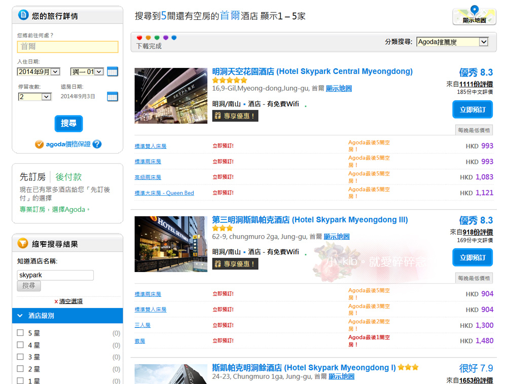
Task: Open the 1111份評價 reviews link
Action: [476, 84]
